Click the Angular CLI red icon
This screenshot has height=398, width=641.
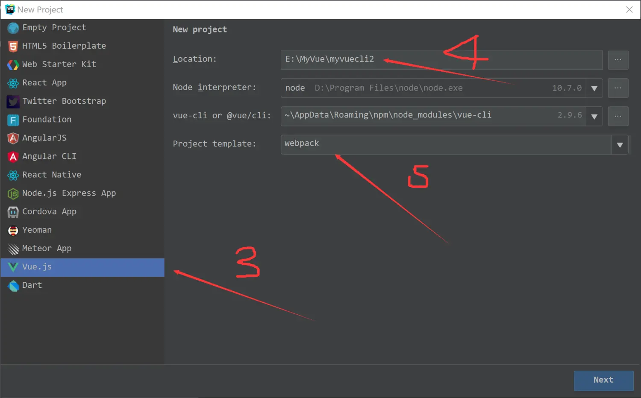[x=13, y=157]
